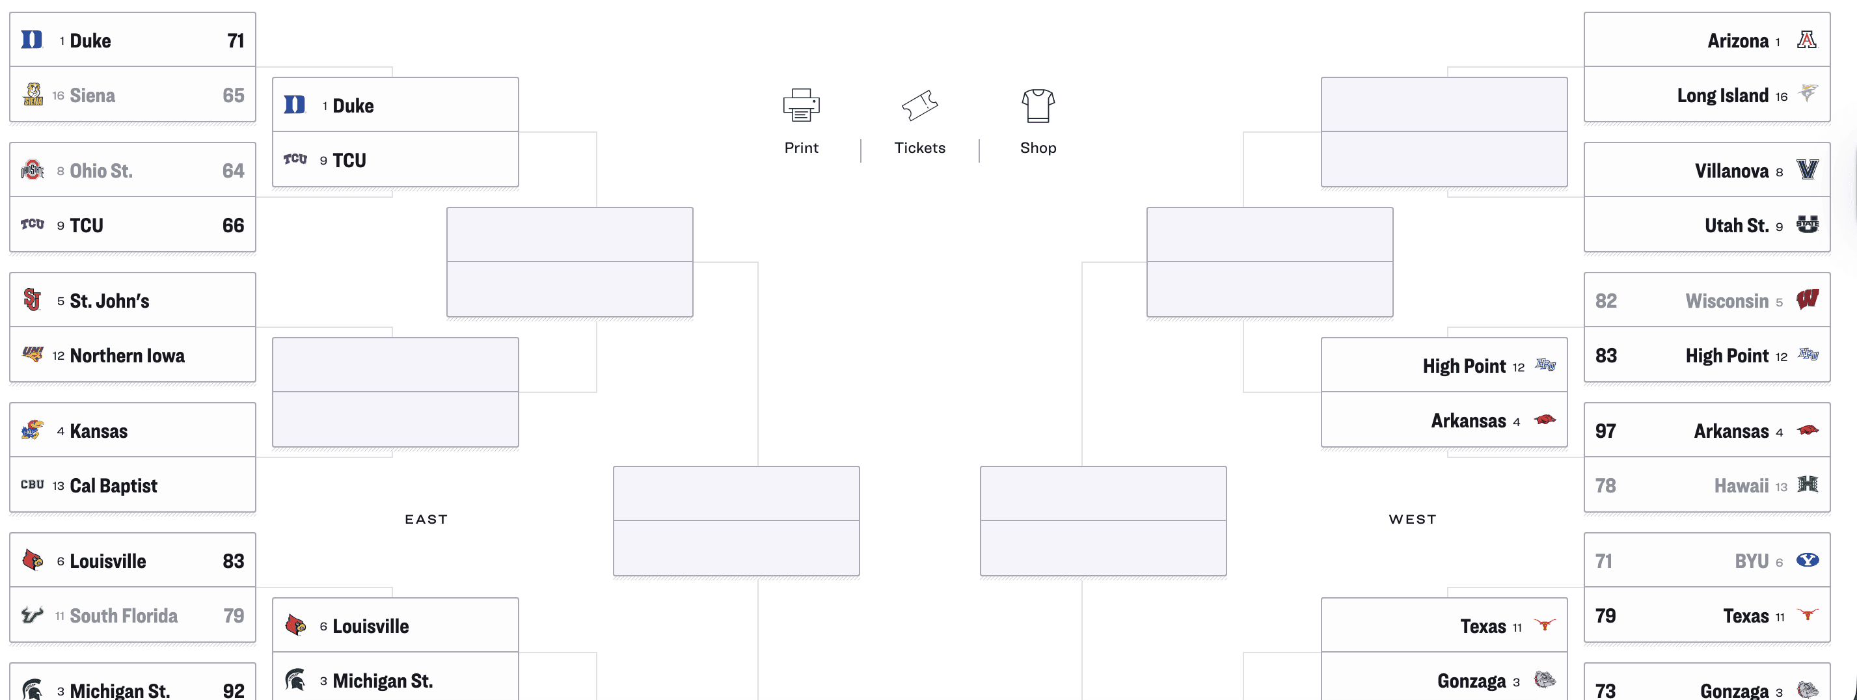Select the Duke blue devil logo
This screenshot has width=1857, height=700.
click(33, 40)
